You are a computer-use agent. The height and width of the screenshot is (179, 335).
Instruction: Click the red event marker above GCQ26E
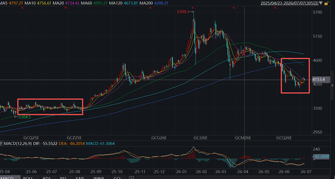click(275, 8)
